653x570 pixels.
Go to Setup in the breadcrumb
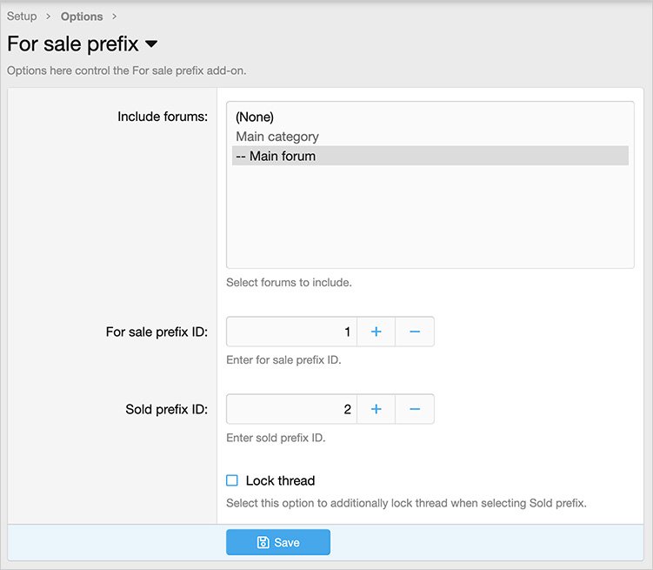[22, 17]
